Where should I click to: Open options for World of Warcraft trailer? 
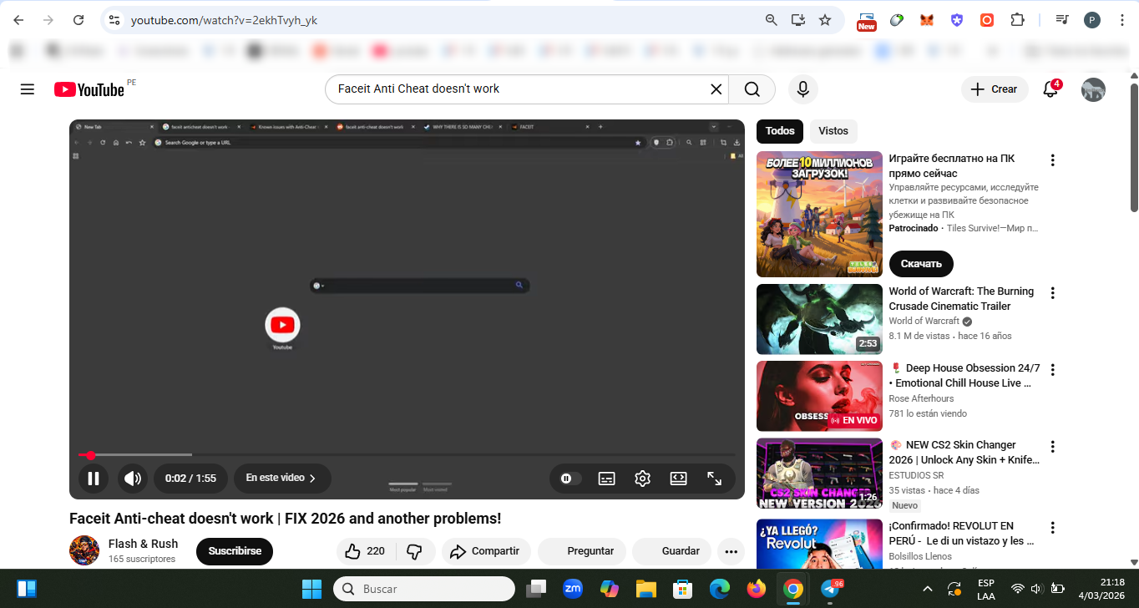[1053, 293]
